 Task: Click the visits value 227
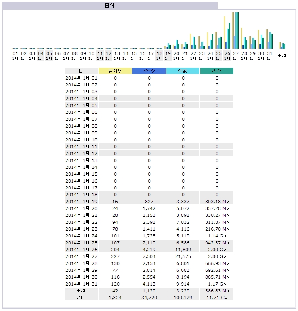tap(115, 256)
